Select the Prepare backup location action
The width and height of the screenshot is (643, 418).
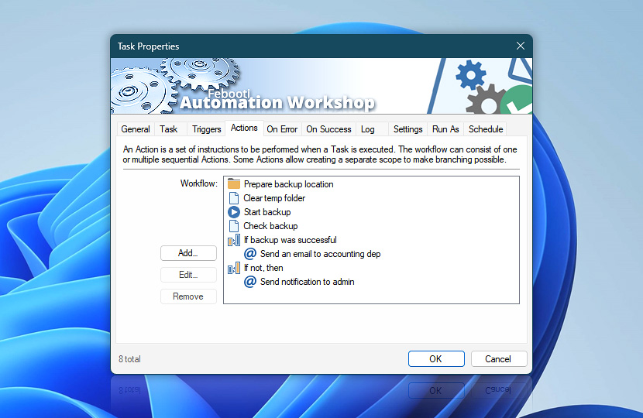(288, 184)
